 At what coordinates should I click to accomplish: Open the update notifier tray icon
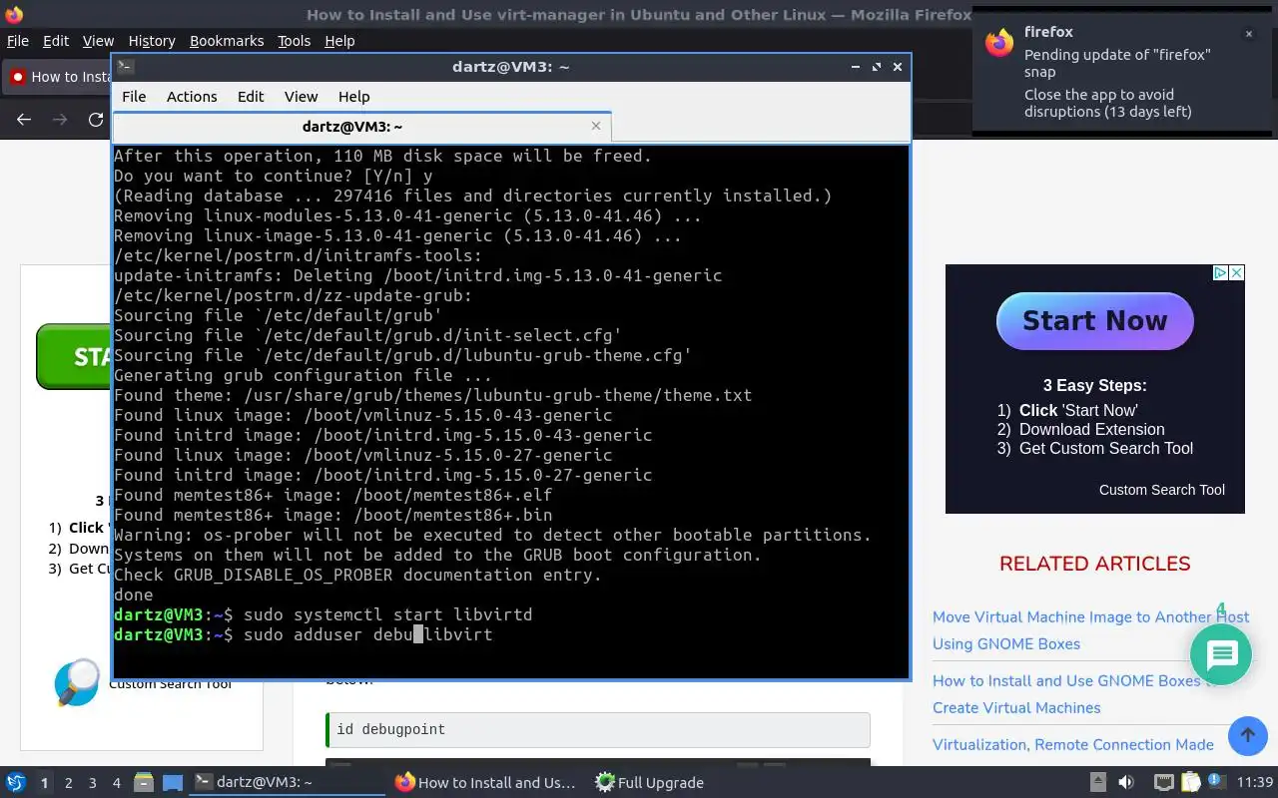point(1217,783)
